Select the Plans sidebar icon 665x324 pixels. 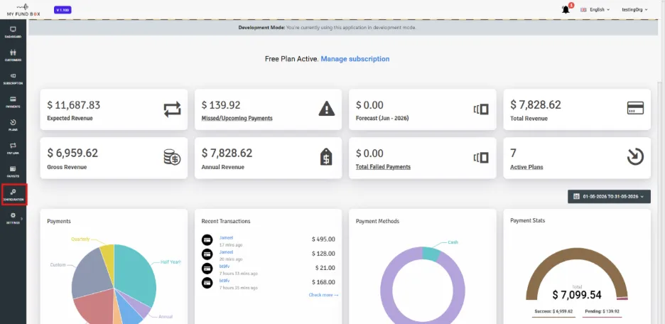pos(13,126)
